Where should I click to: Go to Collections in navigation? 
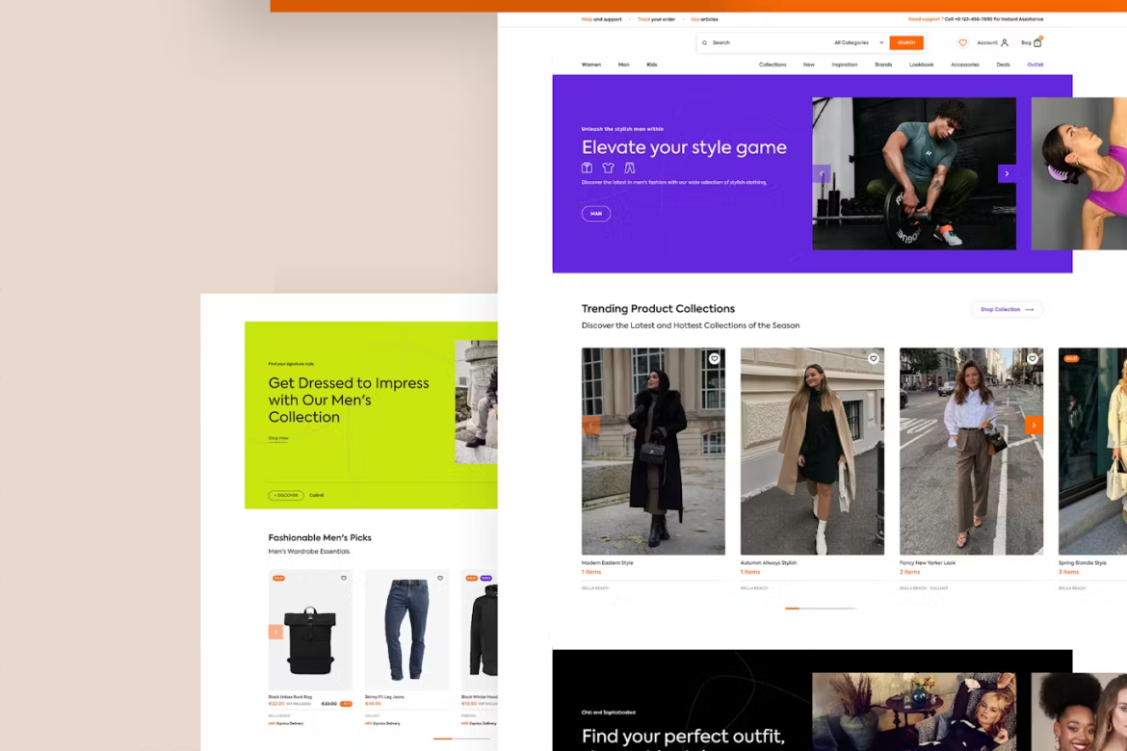click(773, 65)
